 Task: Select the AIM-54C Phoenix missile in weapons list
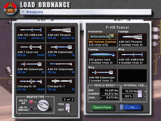click(61, 35)
